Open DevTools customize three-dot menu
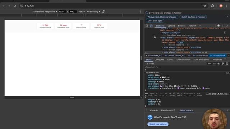The height and width of the screenshot is (129, 230). 223,25
